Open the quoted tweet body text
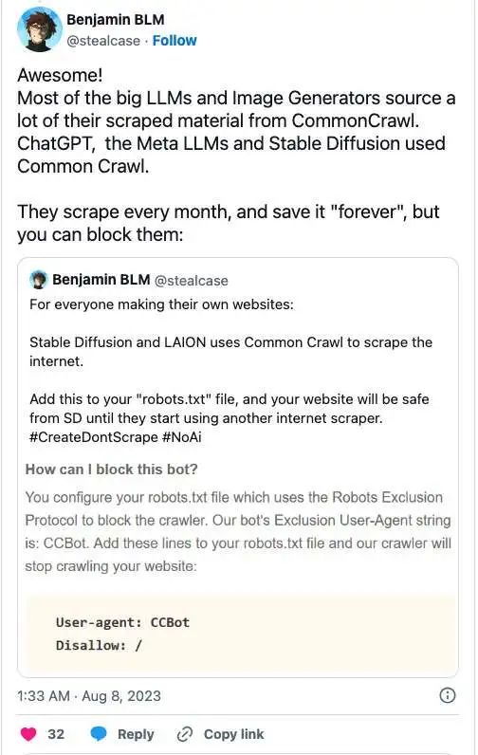Viewport: 478px width, 755px height. tap(231, 370)
